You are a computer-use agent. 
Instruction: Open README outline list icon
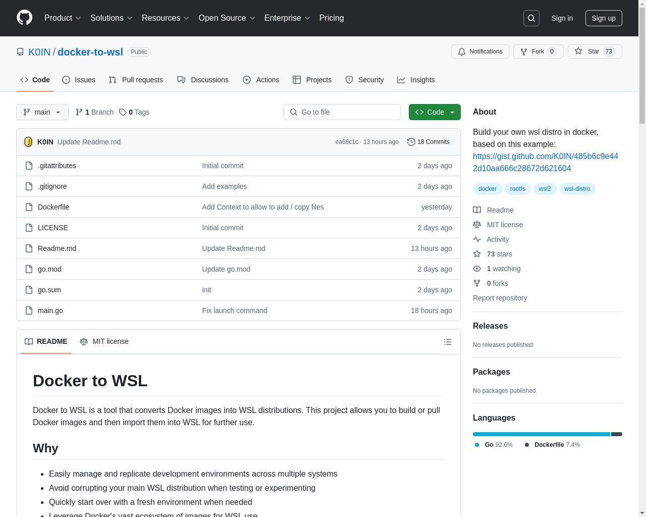[x=448, y=342]
